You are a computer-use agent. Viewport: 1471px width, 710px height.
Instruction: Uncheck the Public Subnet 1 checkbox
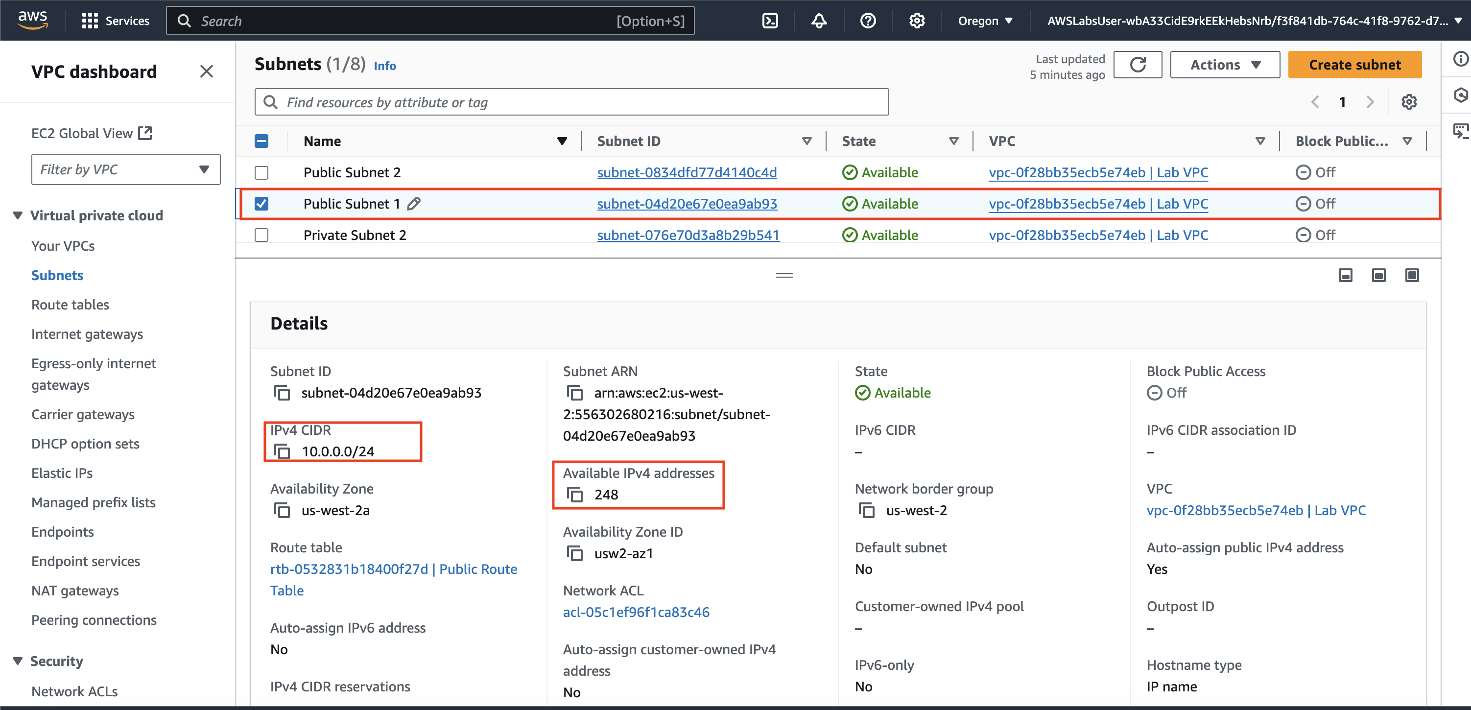pyautogui.click(x=261, y=204)
